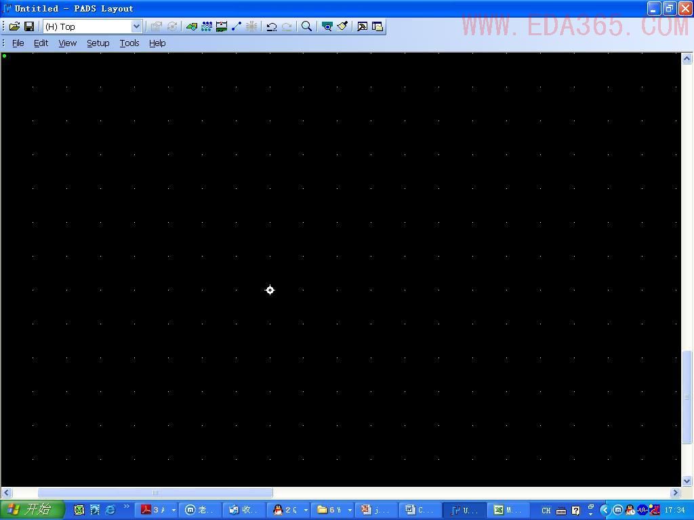
Task: Click the horizontal scrollbar right arrow
Action: [x=676, y=493]
